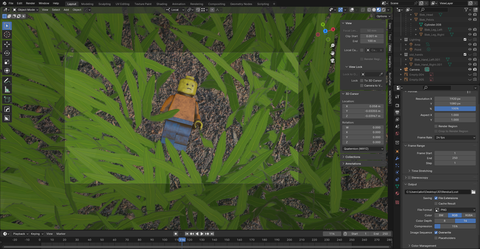Open the Material properties tab icon
Viewport: 480px width, 249px height.
pyautogui.click(x=397, y=193)
